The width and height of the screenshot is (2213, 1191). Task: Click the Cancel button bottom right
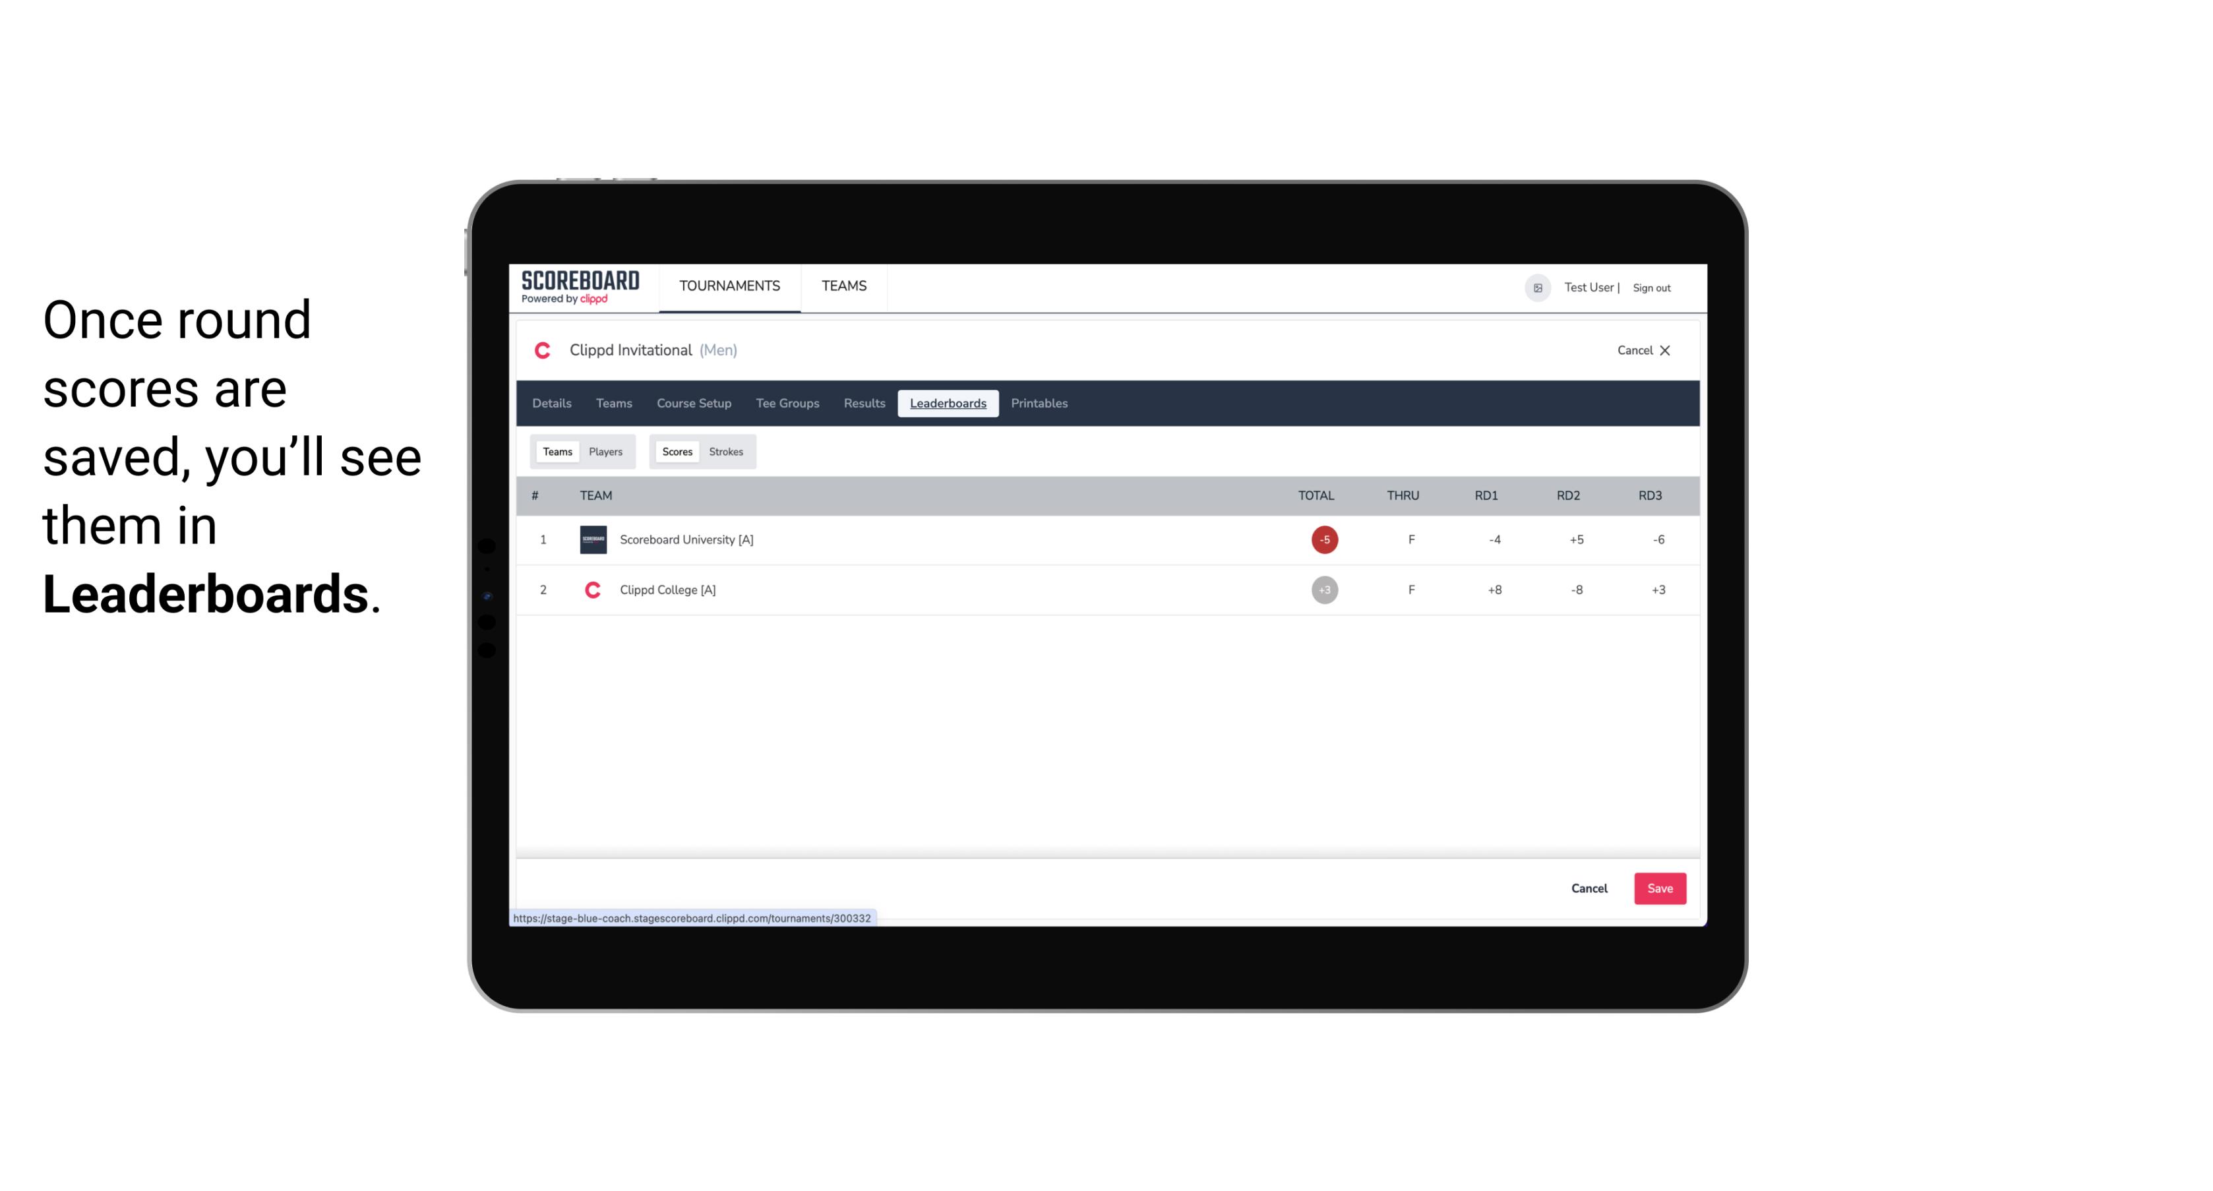(1590, 888)
